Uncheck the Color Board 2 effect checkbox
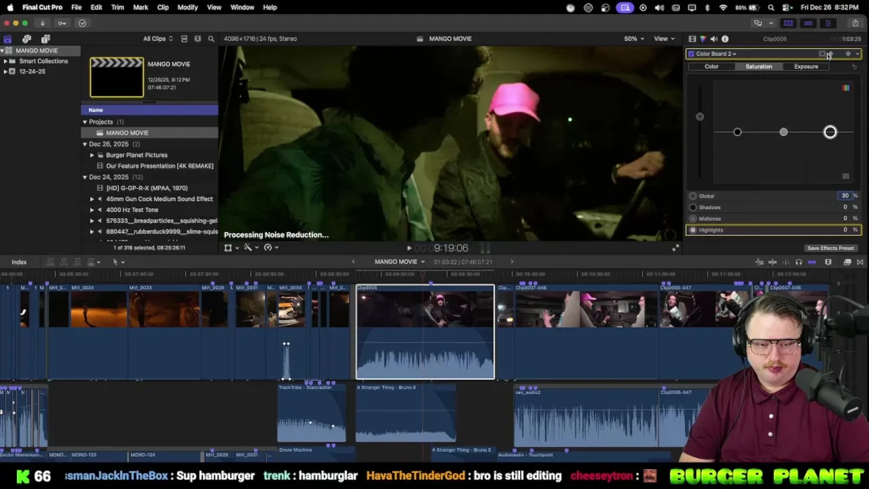The width and height of the screenshot is (869, 489). coord(691,54)
